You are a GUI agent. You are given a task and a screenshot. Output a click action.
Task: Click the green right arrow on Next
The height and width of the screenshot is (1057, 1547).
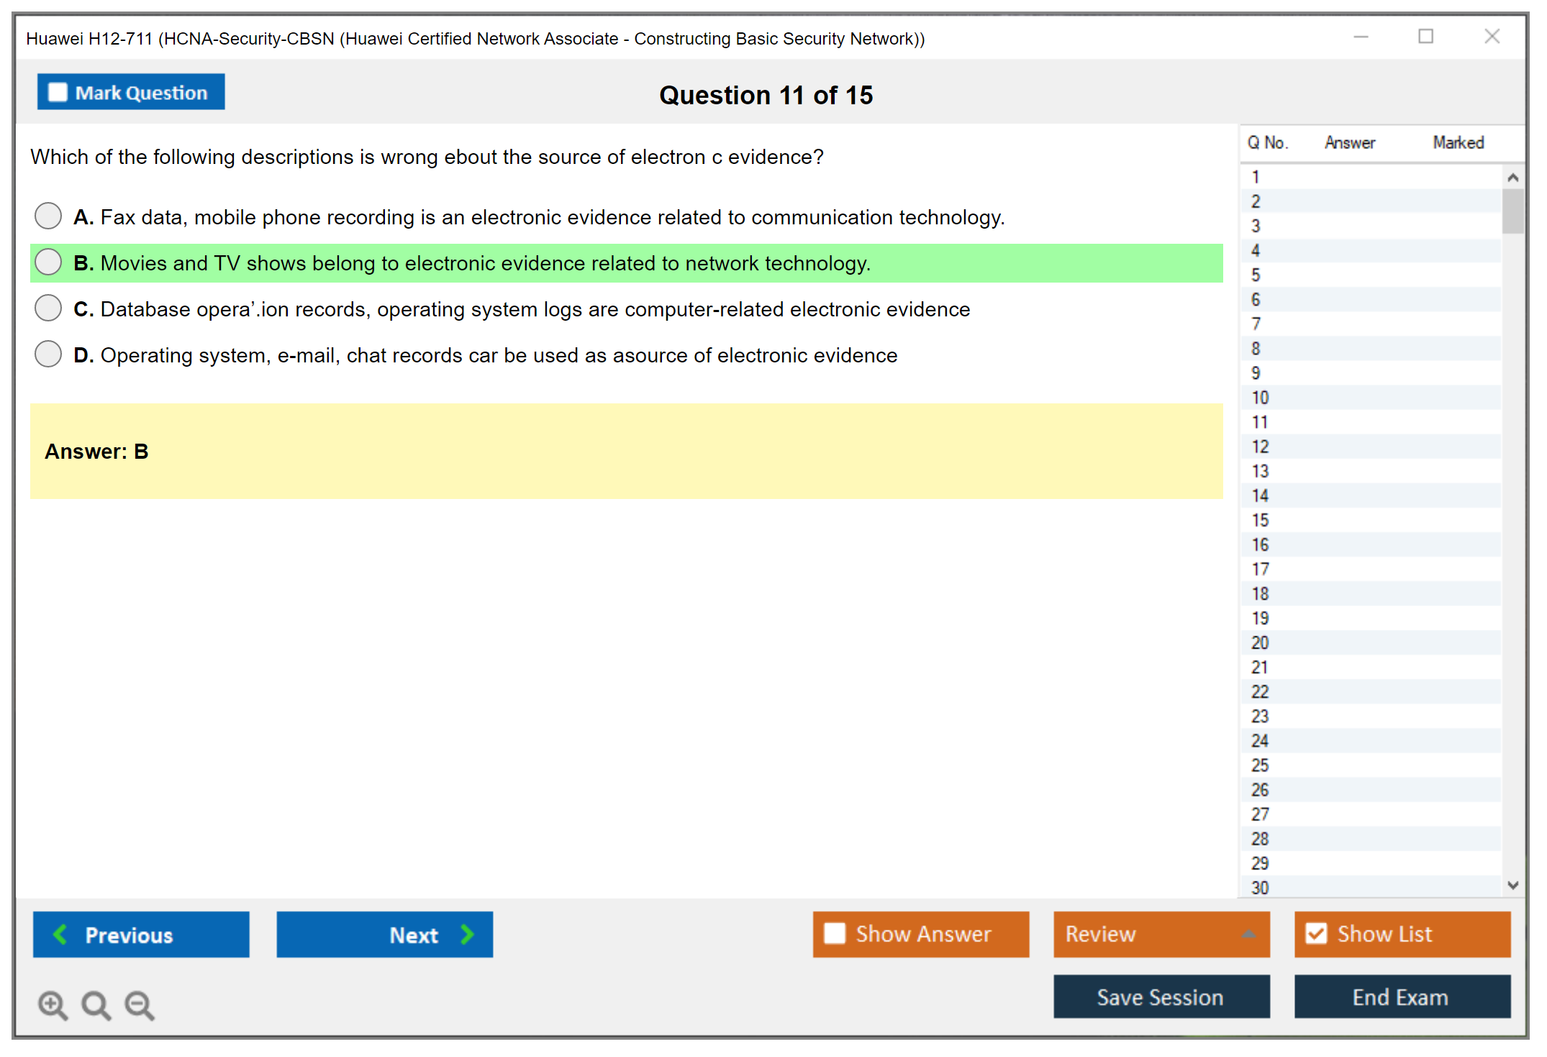[x=467, y=934]
